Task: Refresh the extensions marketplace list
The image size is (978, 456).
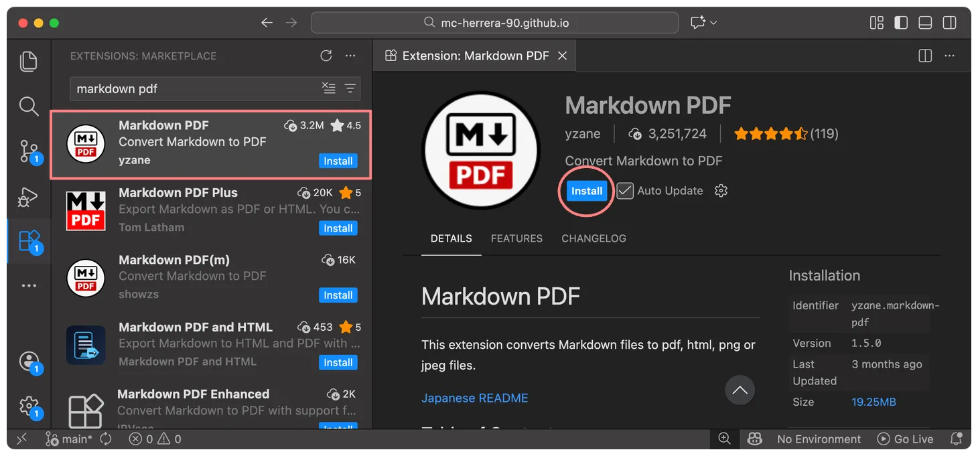Action: [x=326, y=56]
